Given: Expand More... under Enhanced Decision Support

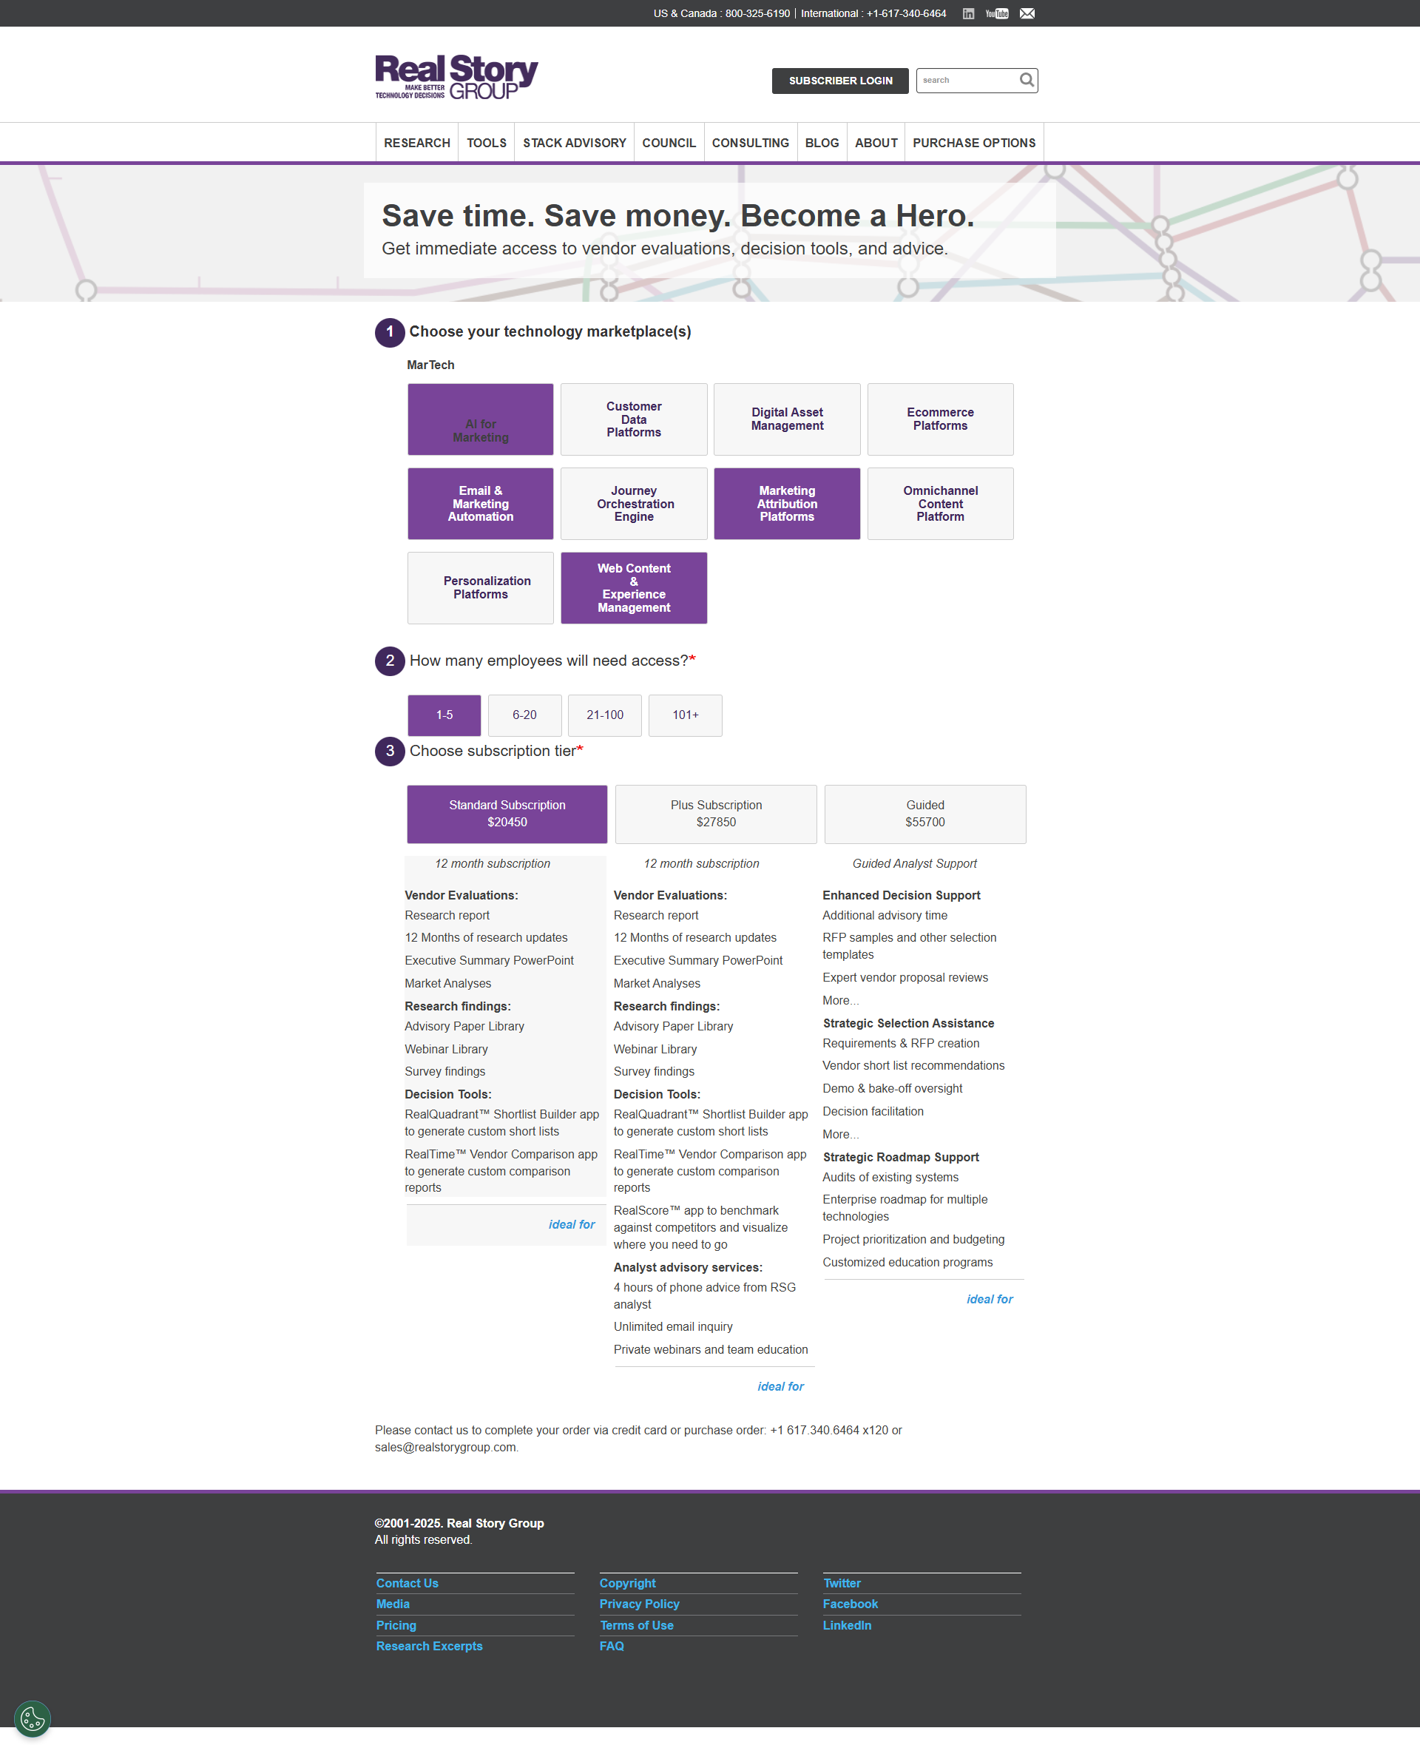Looking at the screenshot, I should click(840, 1001).
